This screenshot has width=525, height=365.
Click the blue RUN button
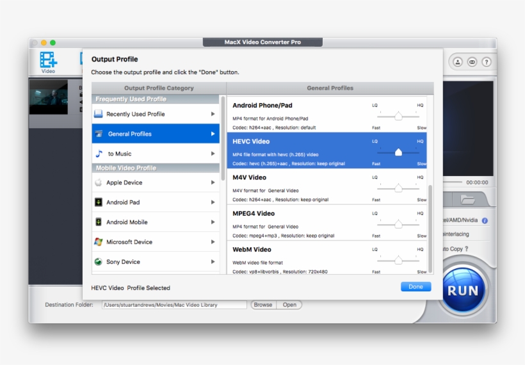pos(463,290)
